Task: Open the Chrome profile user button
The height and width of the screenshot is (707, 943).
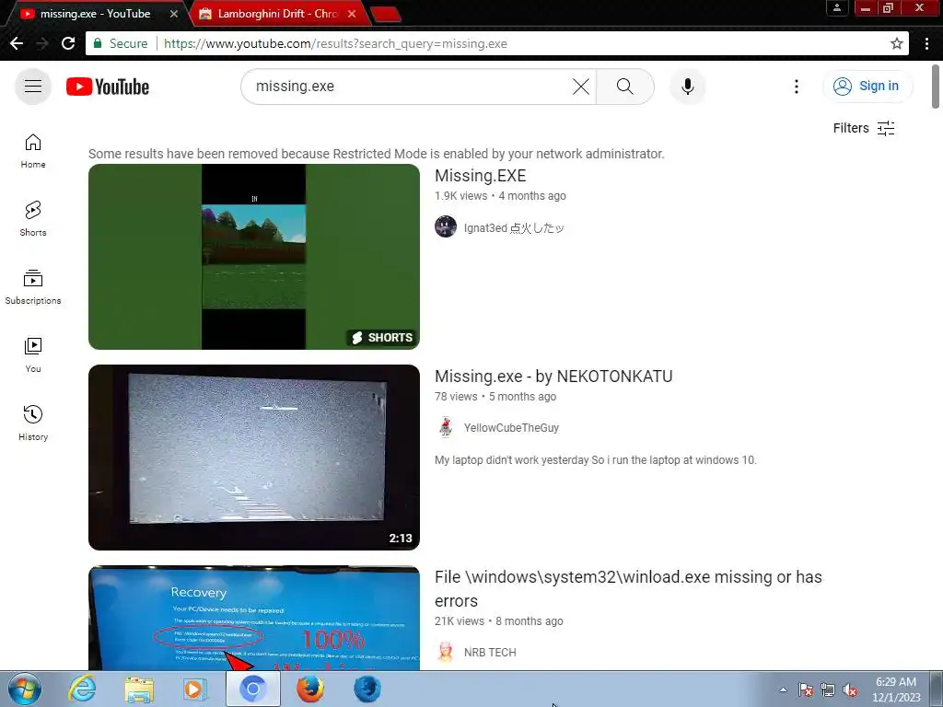Action: click(836, 7)
